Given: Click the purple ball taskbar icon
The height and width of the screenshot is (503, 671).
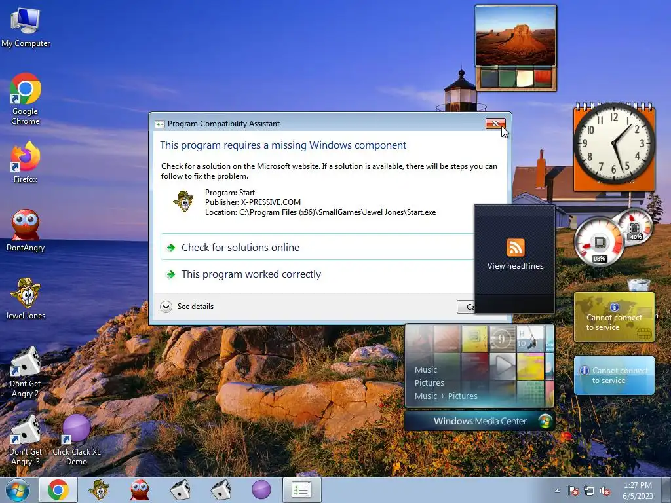Looking at the screenshot, I should pos(261,490).
